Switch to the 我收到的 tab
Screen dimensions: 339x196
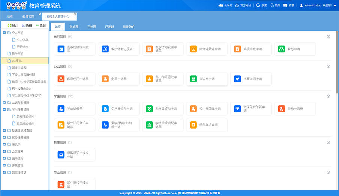[x=129, y=27]
